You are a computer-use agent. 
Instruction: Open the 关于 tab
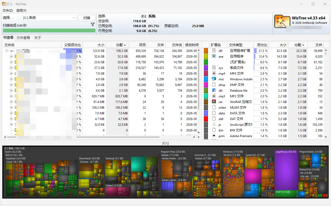pos(38,38)
